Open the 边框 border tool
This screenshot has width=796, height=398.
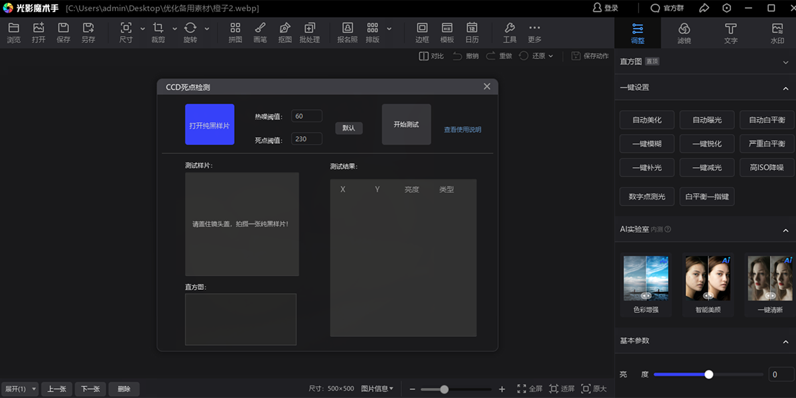tap(422, 32)
